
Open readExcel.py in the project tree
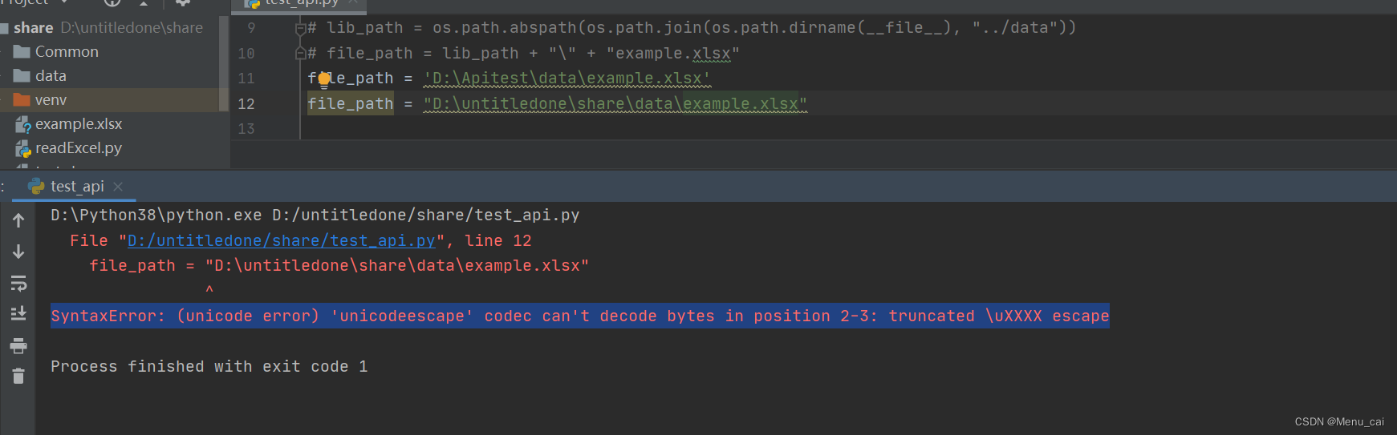click(x=79, y=147)
